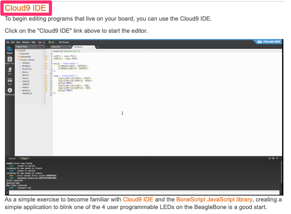The width and height of the screenshot is (291, 214).
Task: Click the embedded Cloud9 IDE screenshot image
Action: pyautogui.click(x=144, y=117)
